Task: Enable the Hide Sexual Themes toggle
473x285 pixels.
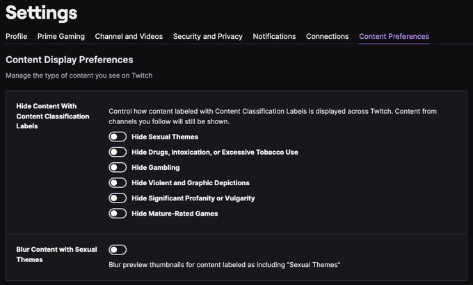Action: pyautogui.click(x=118, y=137)
